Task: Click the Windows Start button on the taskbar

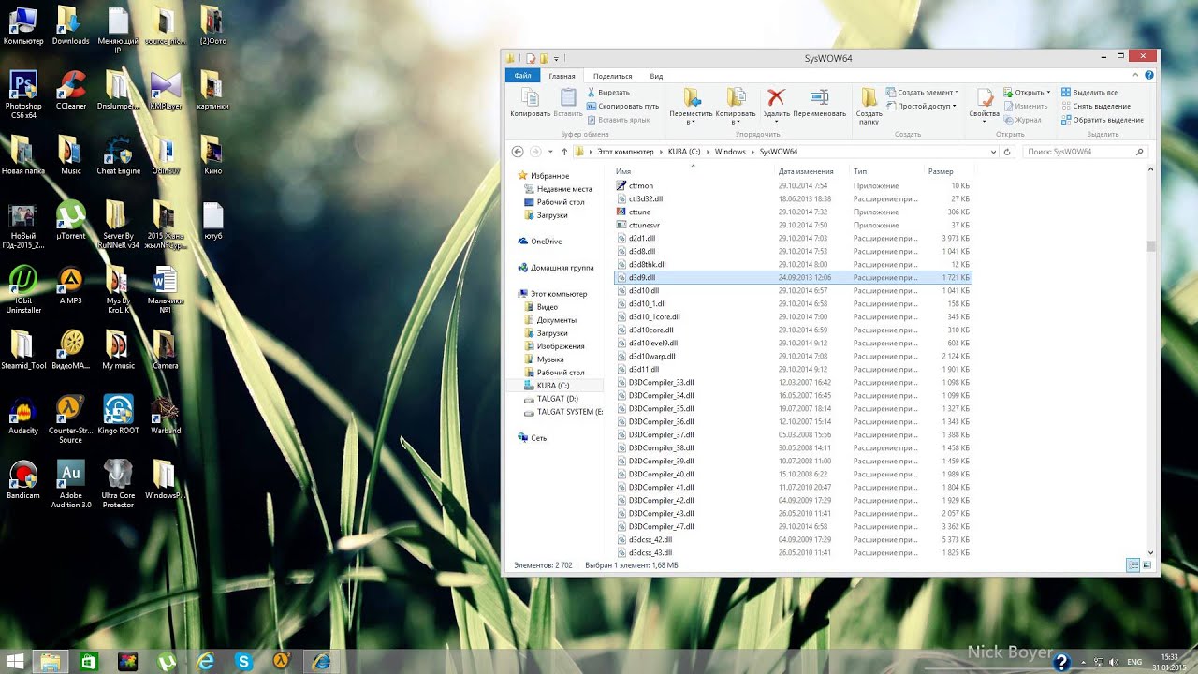Action: tap(14, 661)
